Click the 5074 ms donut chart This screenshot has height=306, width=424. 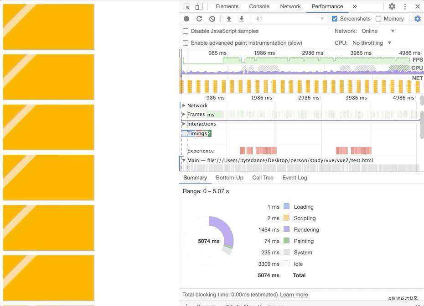[x=209, y=241]
